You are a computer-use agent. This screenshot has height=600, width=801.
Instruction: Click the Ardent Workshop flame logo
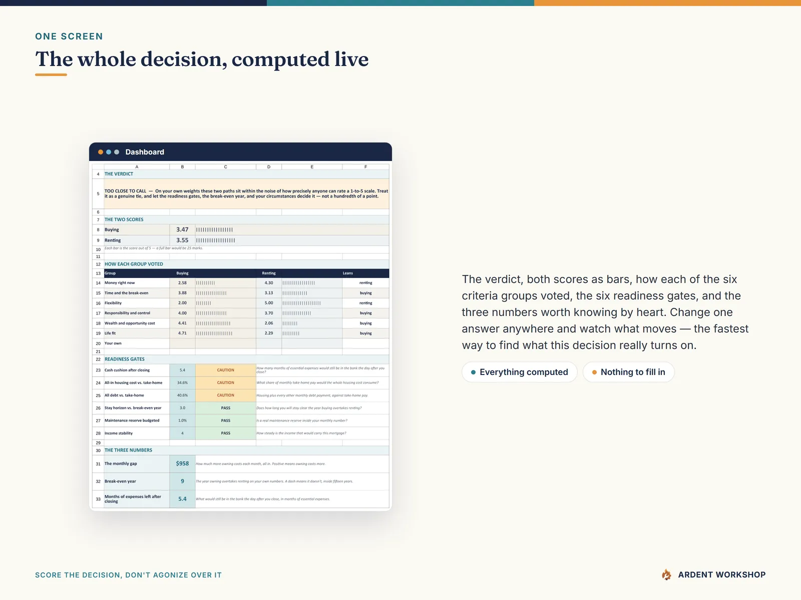tap(666, 575)
